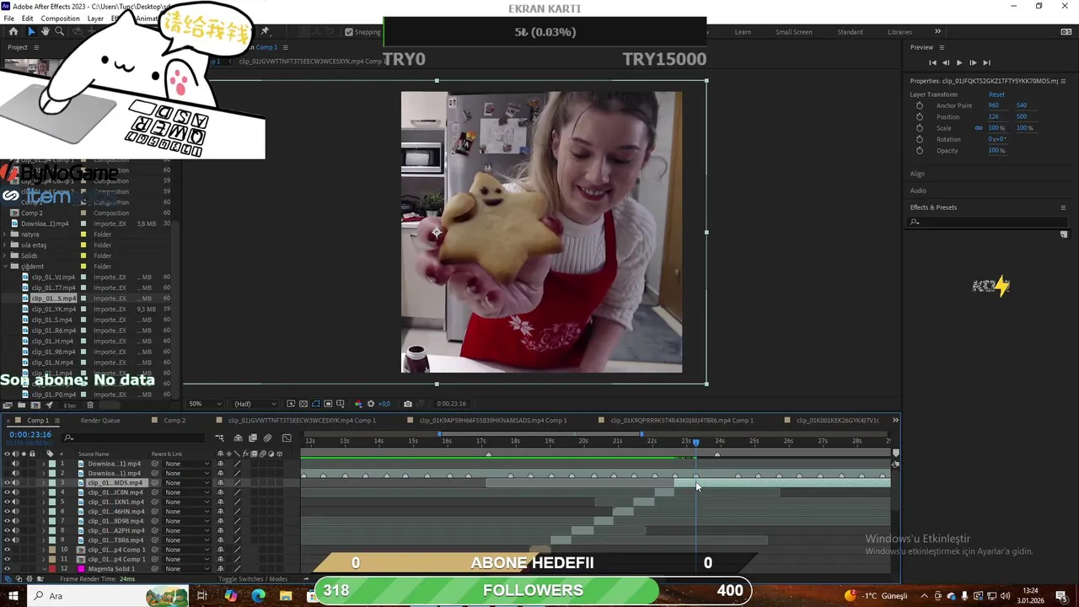Toggle fast previews icon in viewer

tap(291, 404)
